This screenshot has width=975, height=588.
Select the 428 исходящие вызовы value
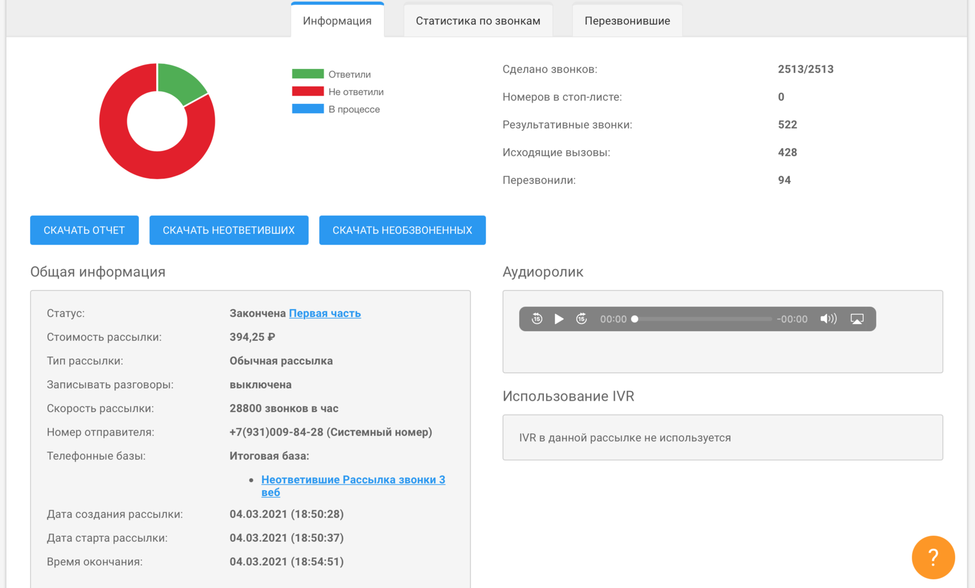coord(788,153)
